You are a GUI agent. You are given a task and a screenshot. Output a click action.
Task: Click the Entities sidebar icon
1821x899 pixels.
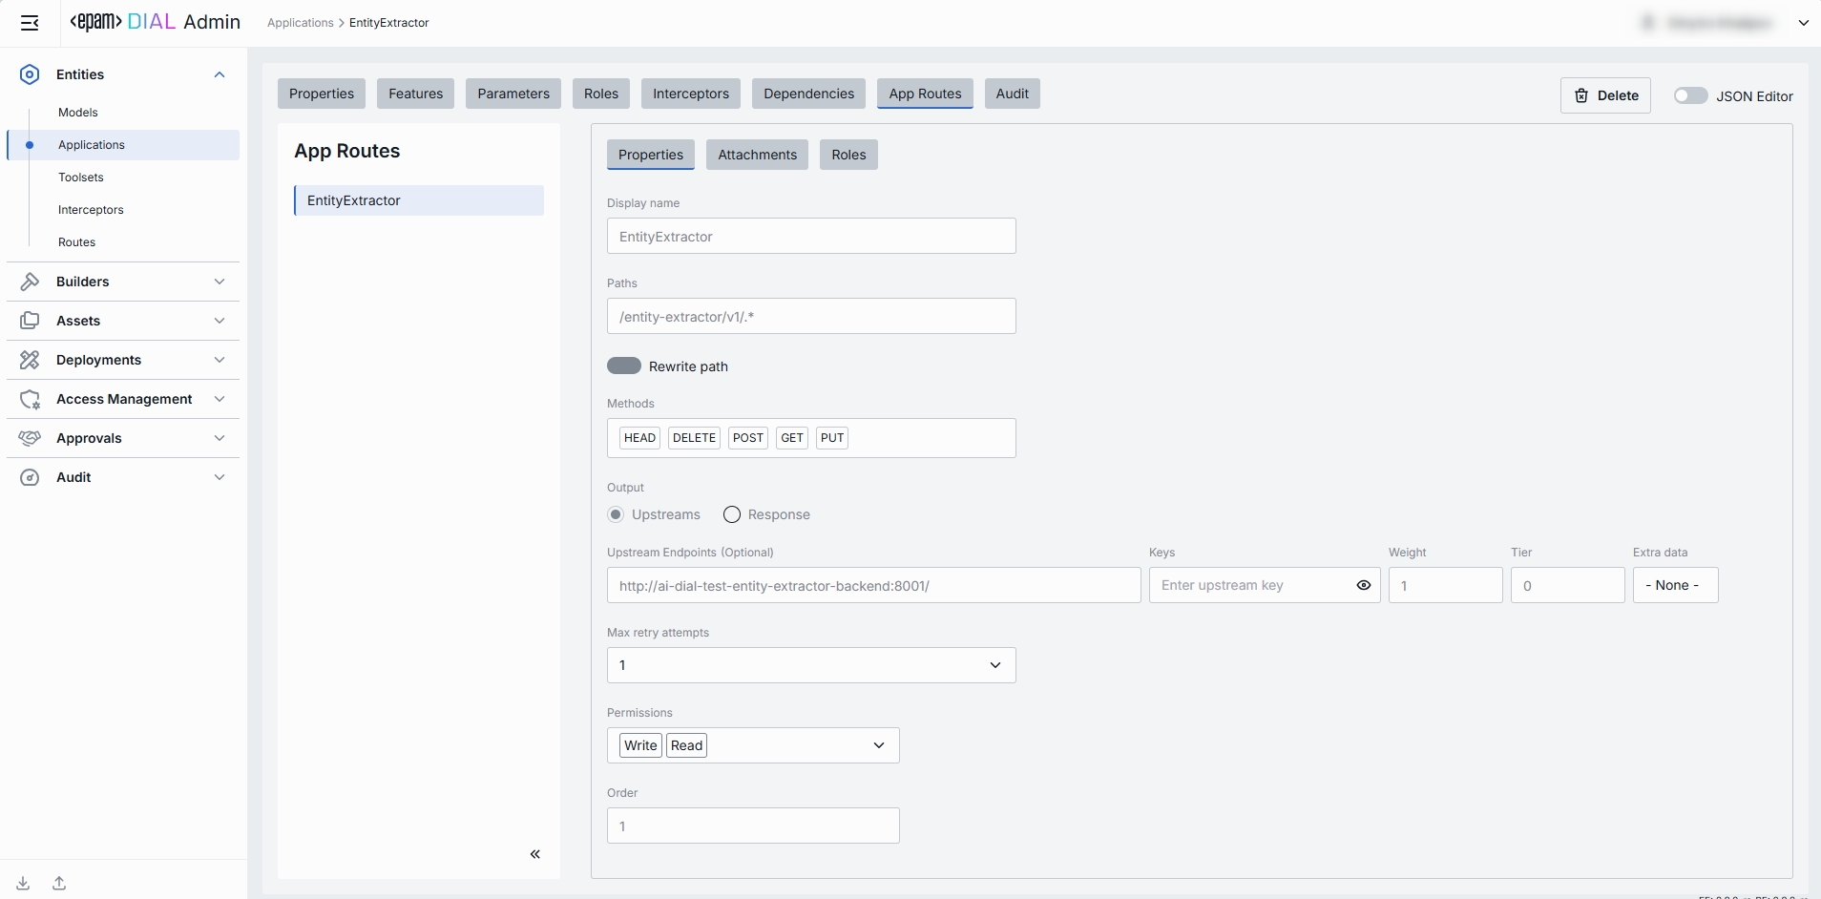[30, 74]
